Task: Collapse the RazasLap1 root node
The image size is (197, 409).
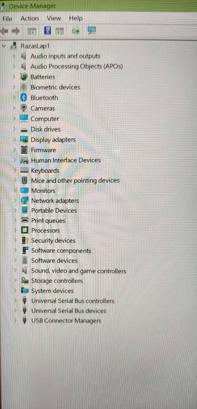Action: coord(4,46)
